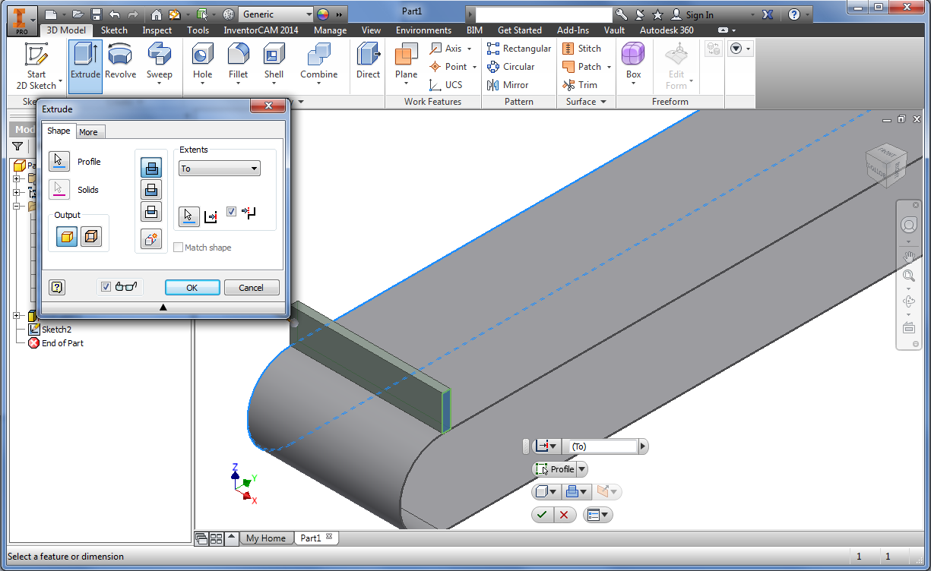Screen dimensions: 931x571
Task: Expand the Patch dropdown arrow
Action: [609, 67]
